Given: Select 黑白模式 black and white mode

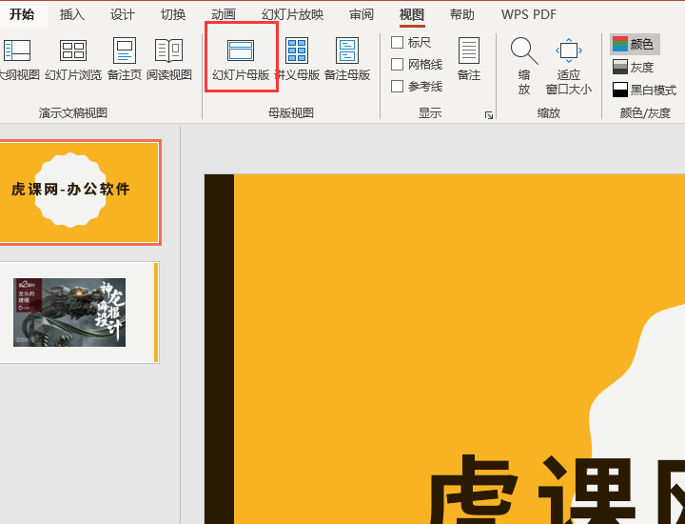Looking at the screenshot, I should pos(644,90).
